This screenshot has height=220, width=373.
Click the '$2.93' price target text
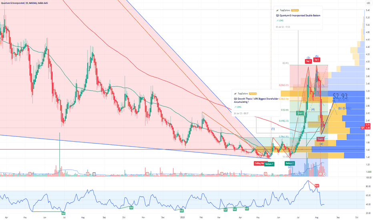[x=340, y=96]
